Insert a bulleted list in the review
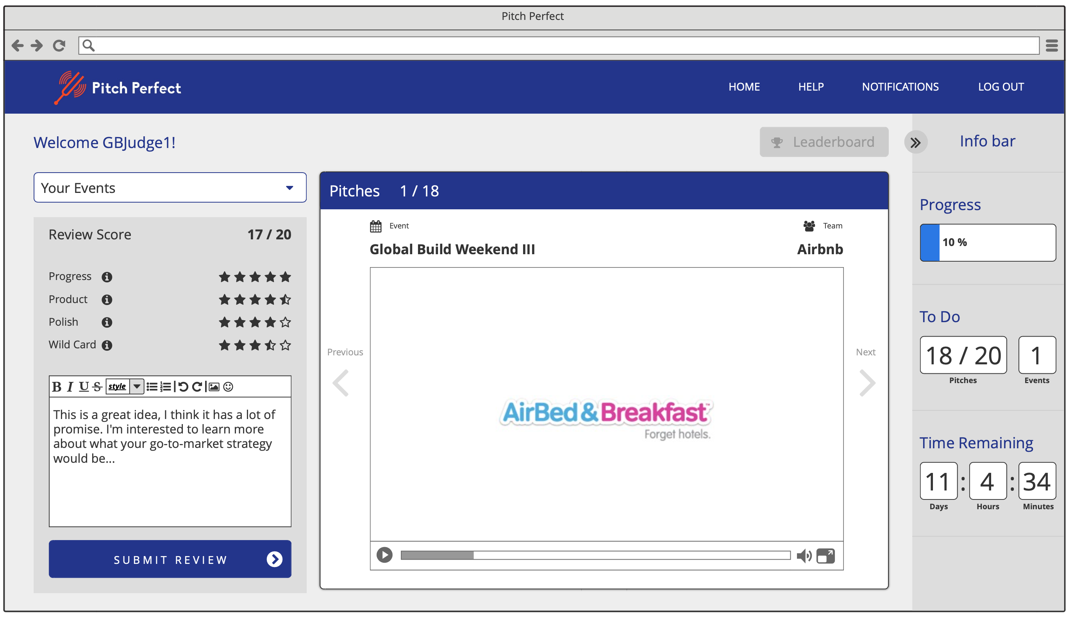Screen dimensions: 1072x617 tap(152, 387)
